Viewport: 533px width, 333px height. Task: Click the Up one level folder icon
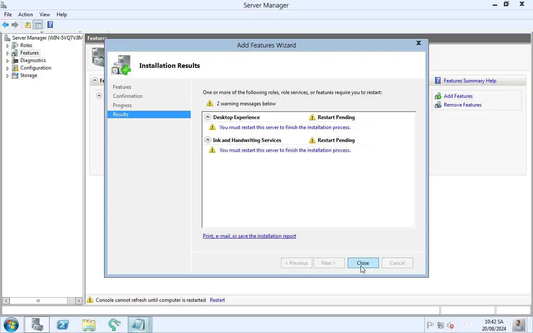point(27,25)
